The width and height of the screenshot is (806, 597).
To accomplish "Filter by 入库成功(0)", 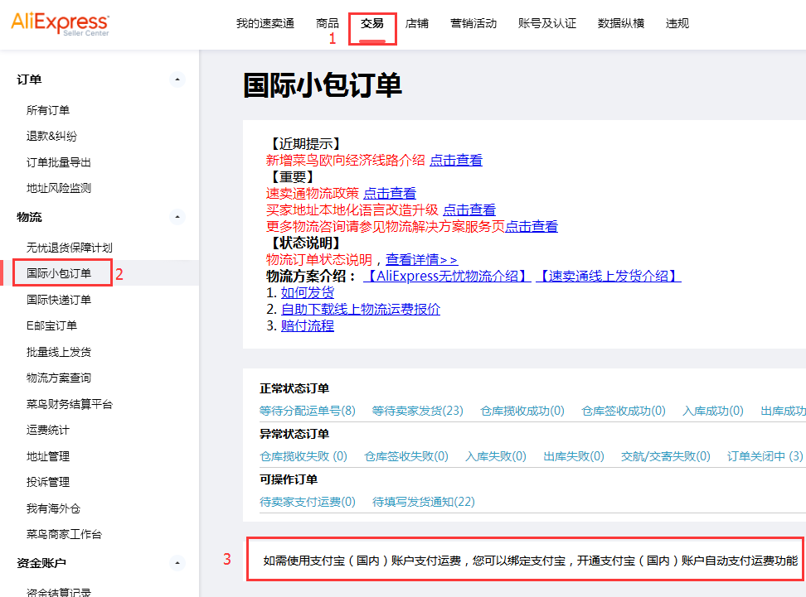I will coord(713,411).
